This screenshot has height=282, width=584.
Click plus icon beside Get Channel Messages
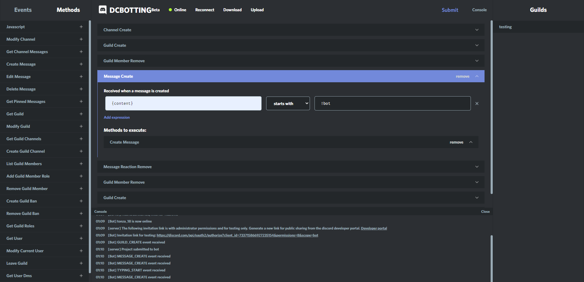(x=81, y=52)
